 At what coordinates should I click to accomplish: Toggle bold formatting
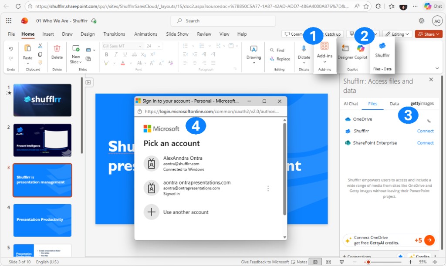pyautogui.click(x=107, y=54)
